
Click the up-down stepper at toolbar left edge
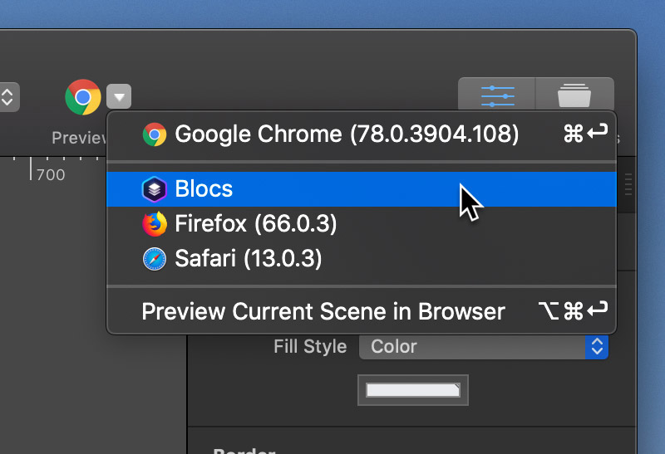tap(7, 97)
